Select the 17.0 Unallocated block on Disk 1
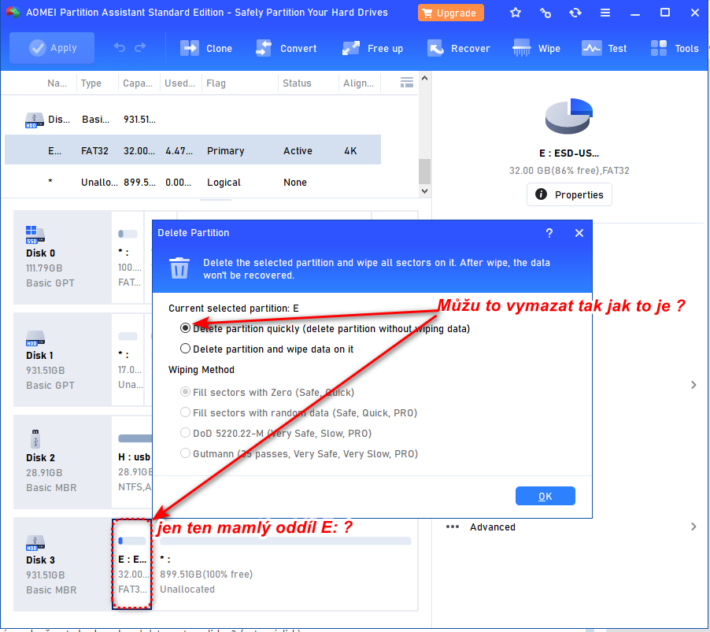The image size is (710, 632). (128, 360)
